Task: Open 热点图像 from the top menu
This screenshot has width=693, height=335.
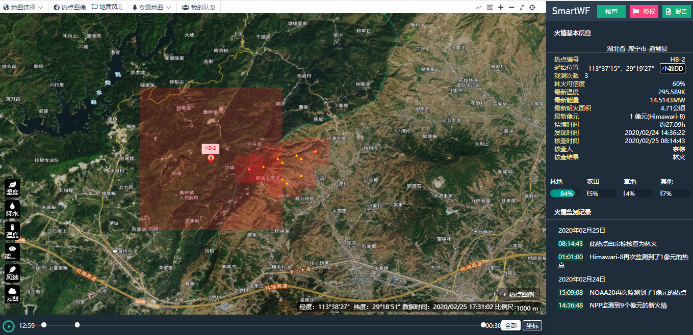Action: [x=70, y=7]
